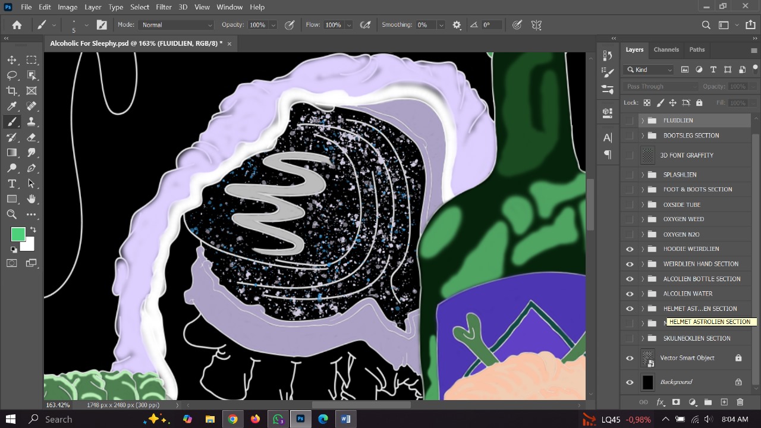This screenshot has height=428, width=761.
Task: Open the Filter menu
Action: click(163, 7)
